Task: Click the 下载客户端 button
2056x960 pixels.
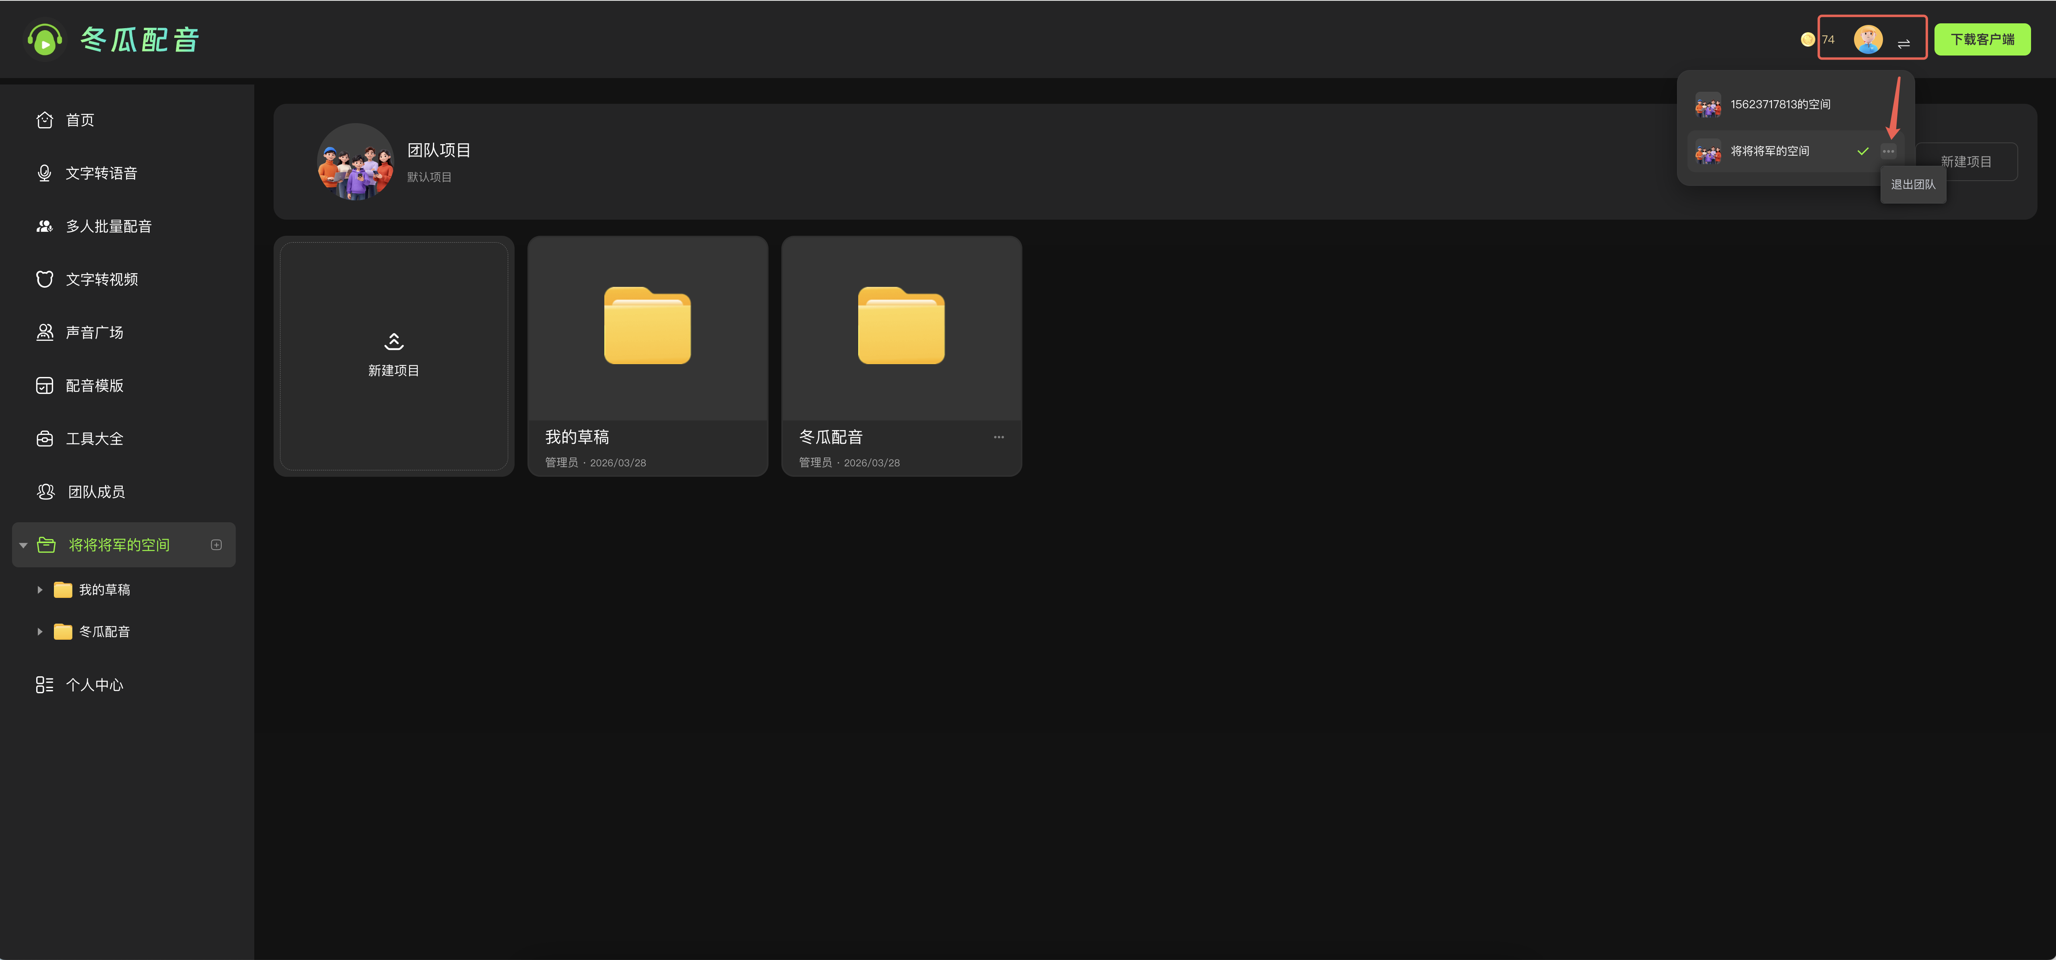Action: [x=1982, y=39]
